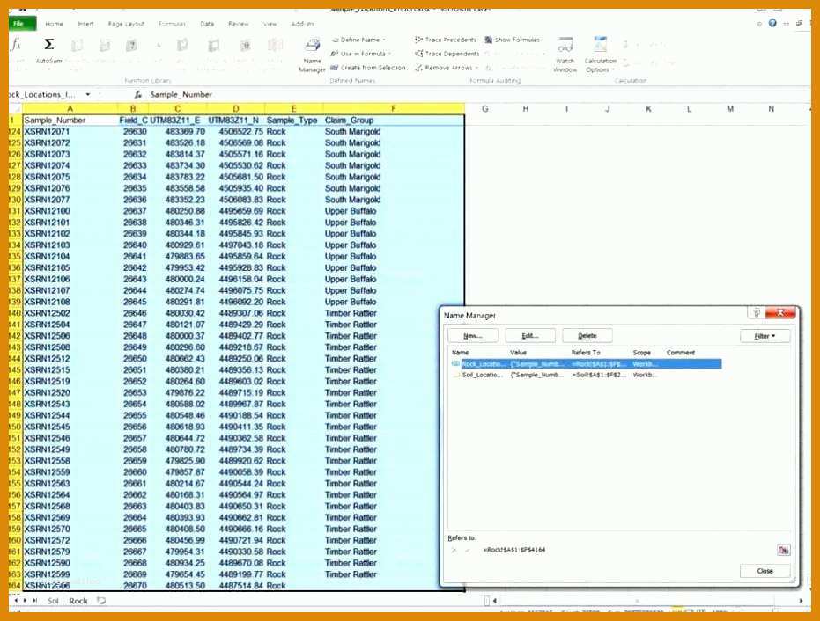Image resolution: width=820 pixels, height=621 pixels.
Task: Click Trace Precedents command
Action: (446, 40)
